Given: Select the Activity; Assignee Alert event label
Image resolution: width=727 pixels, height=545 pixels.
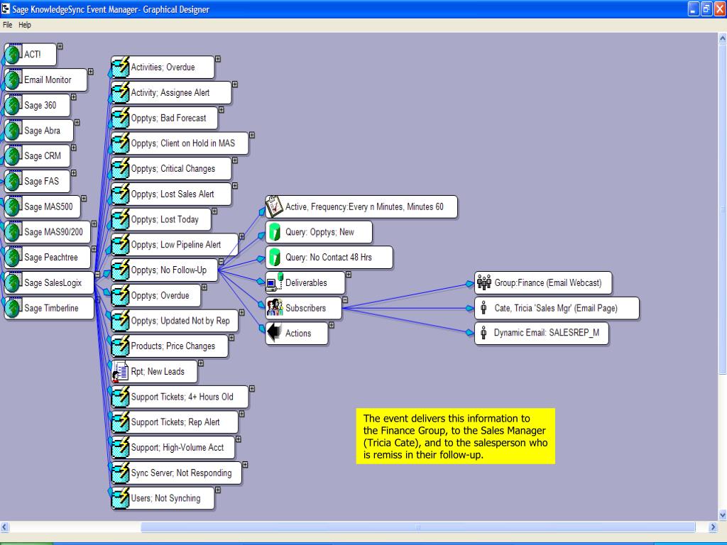Looking at the screenshot, I should click(170, 93).
